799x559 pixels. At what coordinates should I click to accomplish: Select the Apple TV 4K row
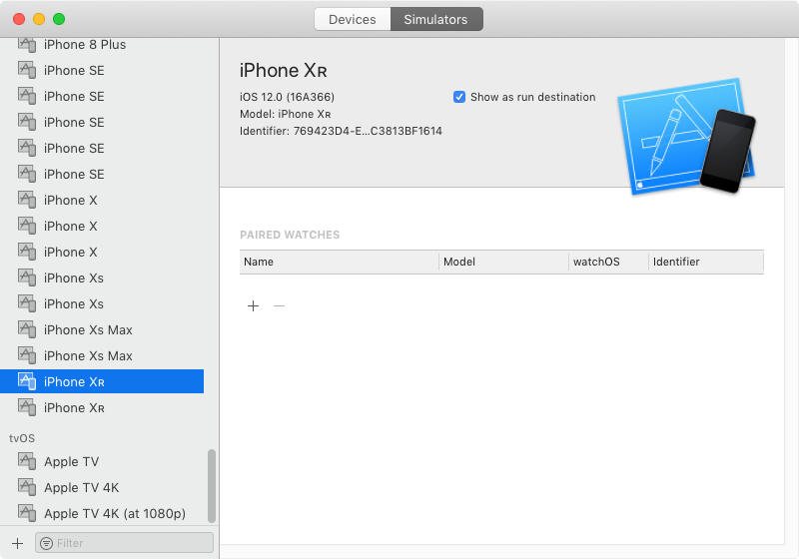102,487
